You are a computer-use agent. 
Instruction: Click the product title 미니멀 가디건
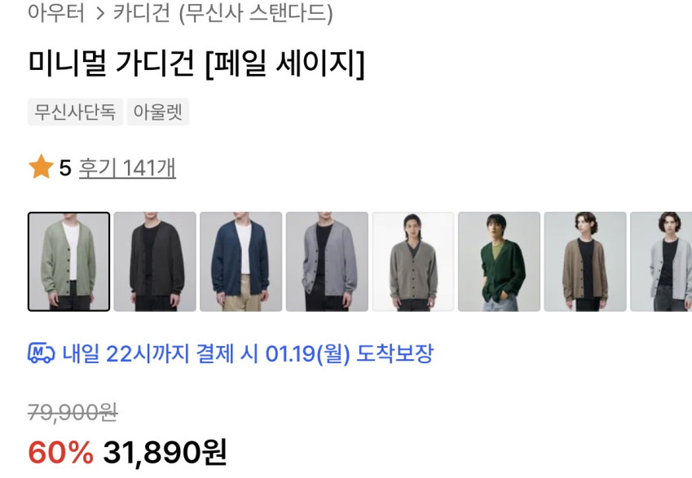(111, 63)
